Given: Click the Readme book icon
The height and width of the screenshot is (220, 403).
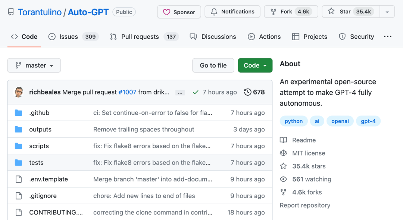Looking at the screenshot, I should [283, 140].
